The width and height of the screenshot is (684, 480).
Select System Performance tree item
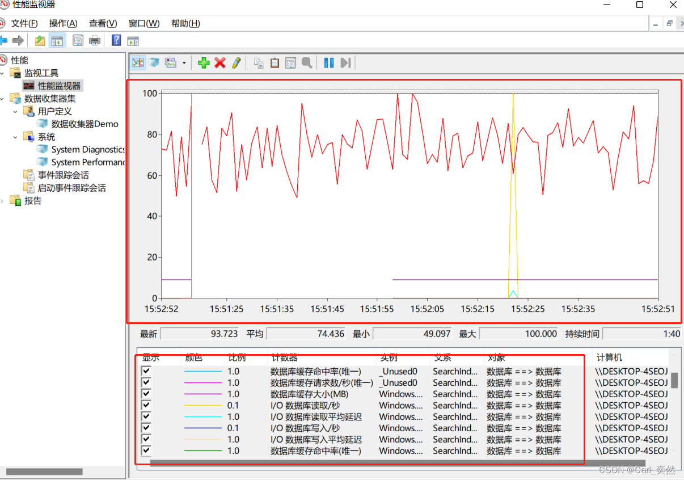pyautogui.click(x=88, y=162)
